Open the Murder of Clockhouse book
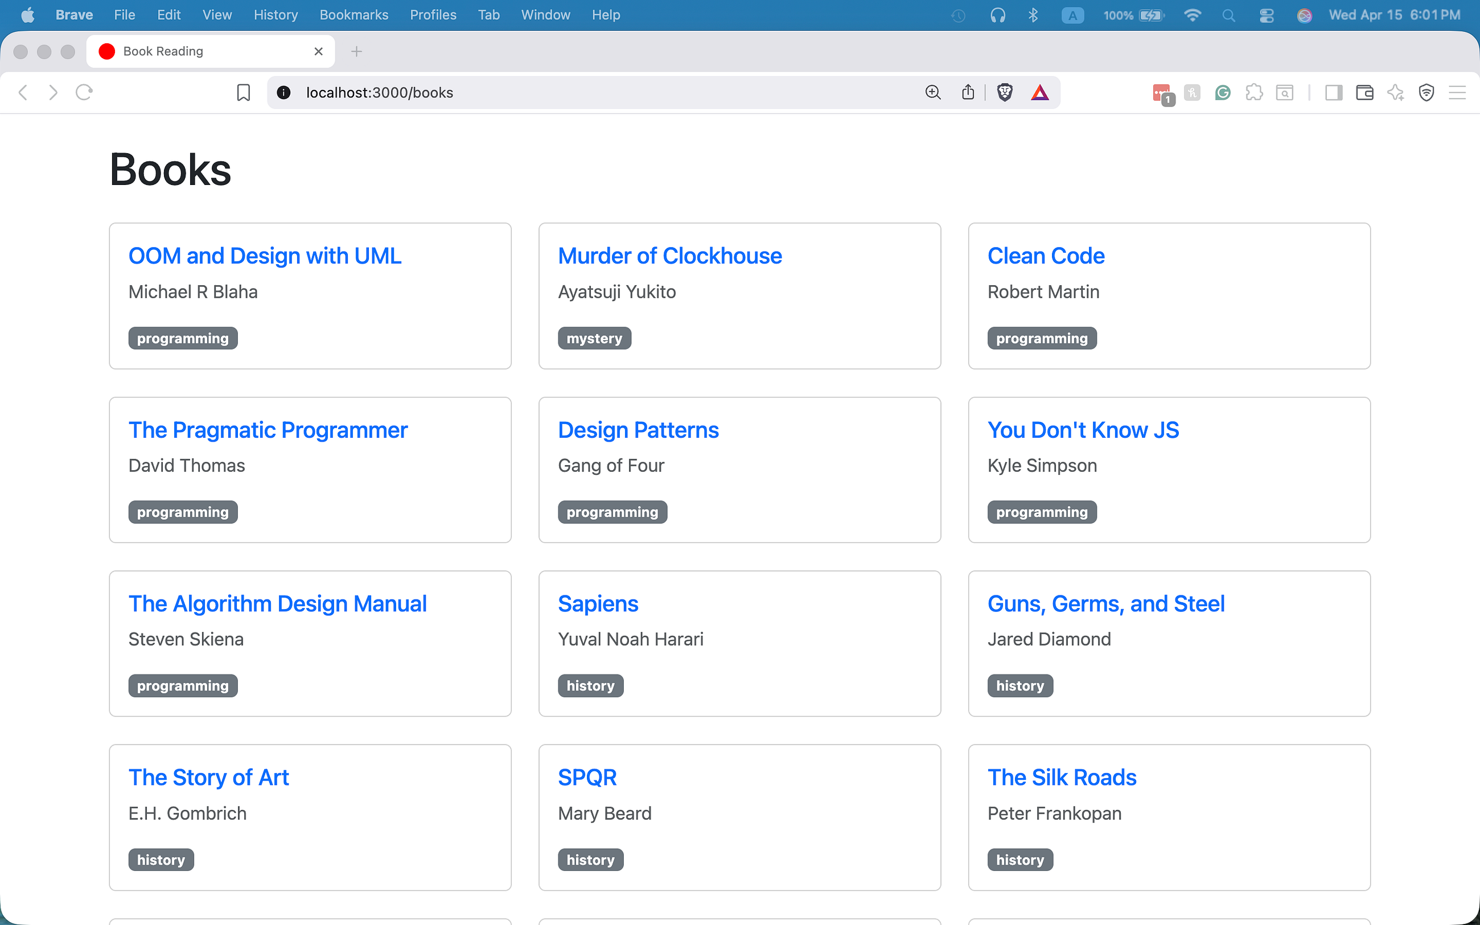The image size is (1480, 925). tap(669, 256)
